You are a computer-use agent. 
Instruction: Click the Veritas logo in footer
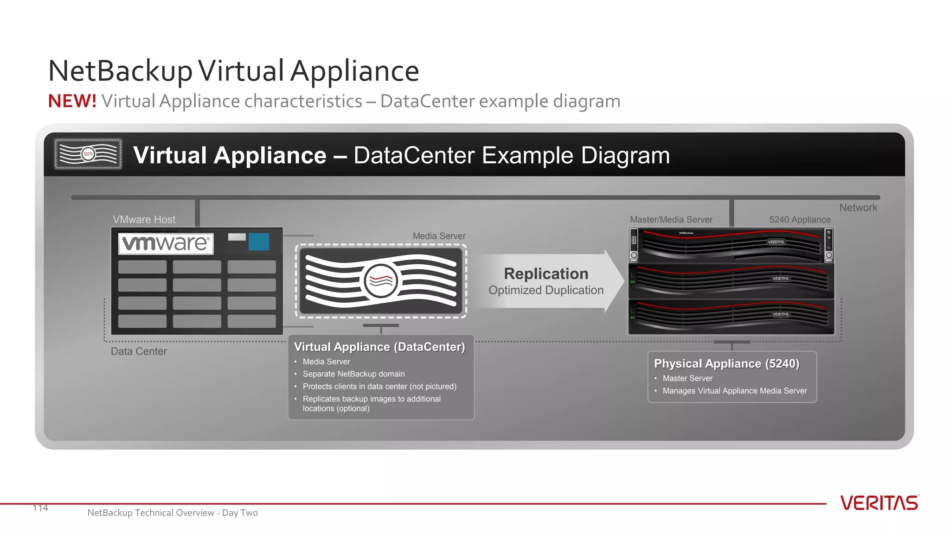(x=879, y=503)
